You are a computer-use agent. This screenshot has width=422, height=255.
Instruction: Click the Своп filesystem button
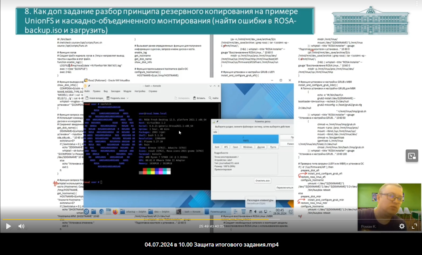pos(235,147)
